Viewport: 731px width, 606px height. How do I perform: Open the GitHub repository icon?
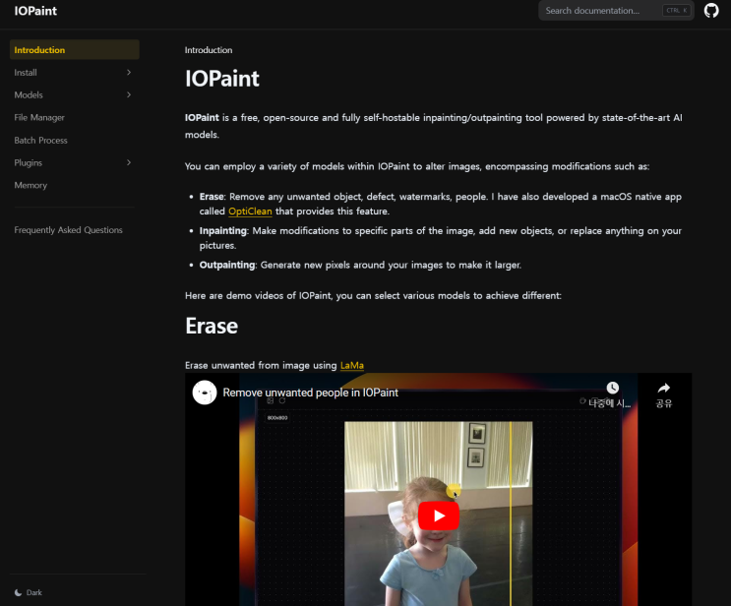coord(711,10)
